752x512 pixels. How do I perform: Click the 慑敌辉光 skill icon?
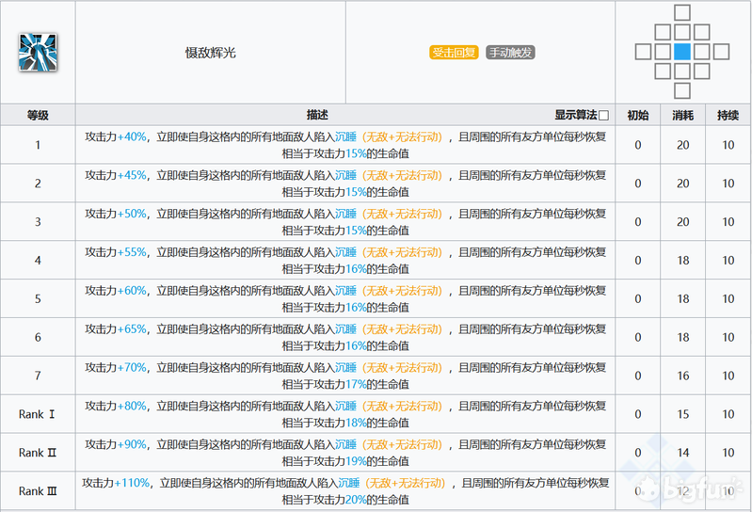click(38, 53)
